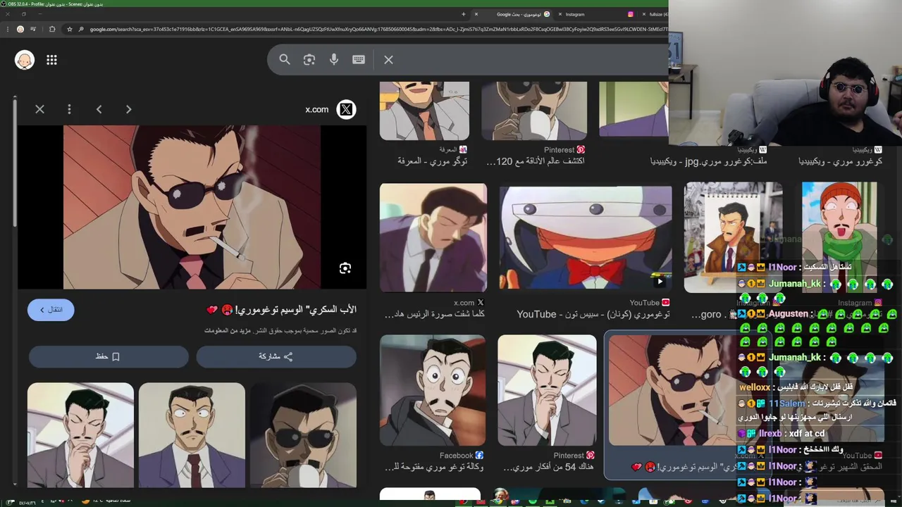Open the 'توغو موري - المعرفة' result image
This screenshot has width=902, height=507.
[424, 111]
